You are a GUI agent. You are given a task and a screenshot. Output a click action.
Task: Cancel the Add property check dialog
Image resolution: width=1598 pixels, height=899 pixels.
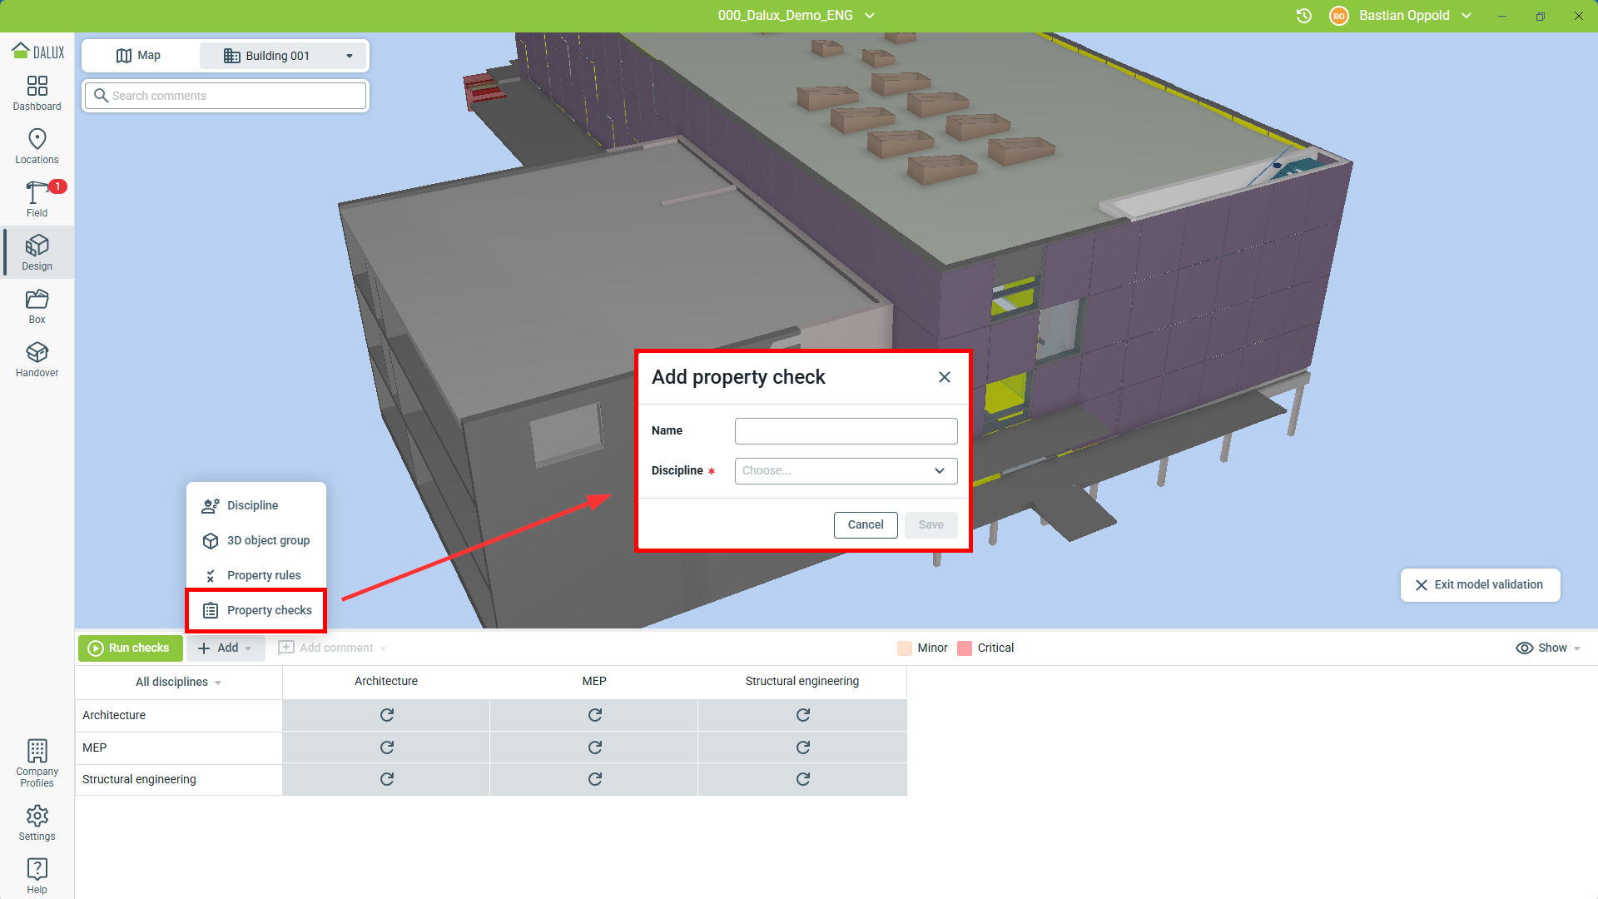click(x=865, y=524)
